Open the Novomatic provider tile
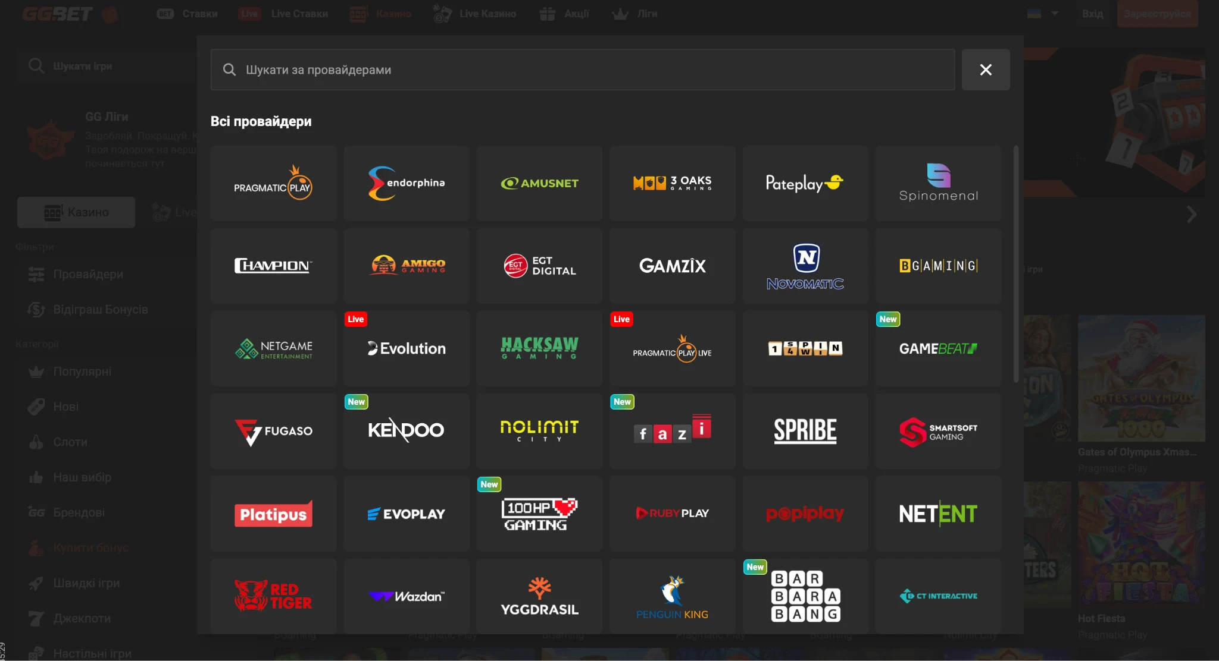Screen dimensions: 1219x661 805,266
